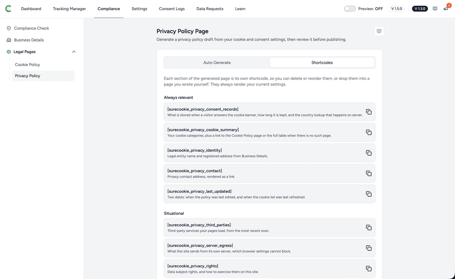Click the Privacy Policy Page title

coord(183,31)
